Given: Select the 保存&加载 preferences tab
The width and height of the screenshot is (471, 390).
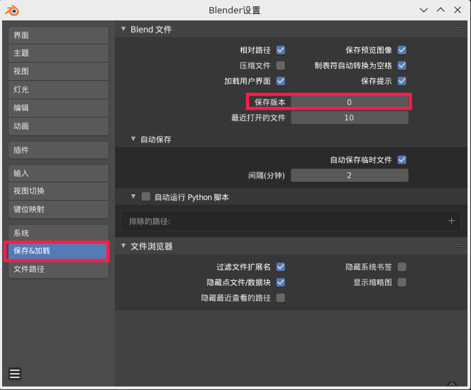Looking at the screenshot, I should (57, 251).
